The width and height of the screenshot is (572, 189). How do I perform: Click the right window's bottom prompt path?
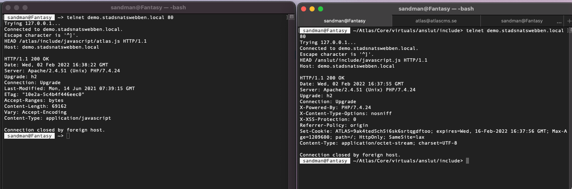click(408, 161)
